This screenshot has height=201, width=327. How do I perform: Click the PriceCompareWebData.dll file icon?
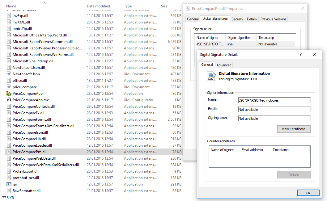coord(9,158)
